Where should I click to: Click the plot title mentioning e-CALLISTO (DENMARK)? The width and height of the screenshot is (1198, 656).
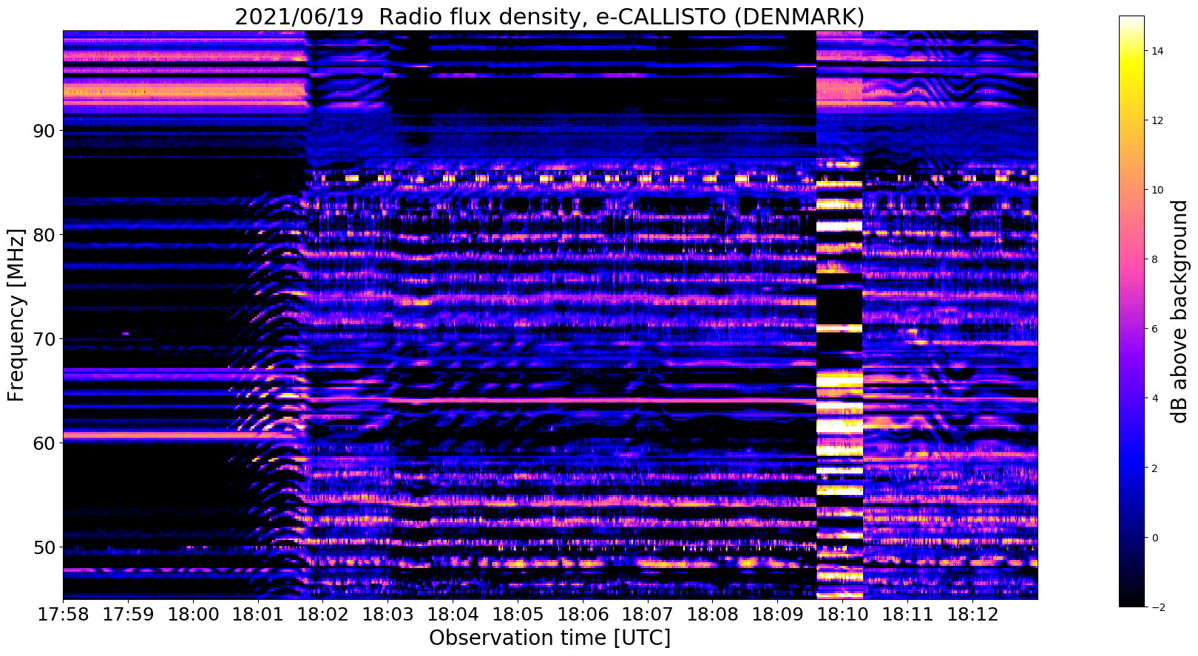549,16
